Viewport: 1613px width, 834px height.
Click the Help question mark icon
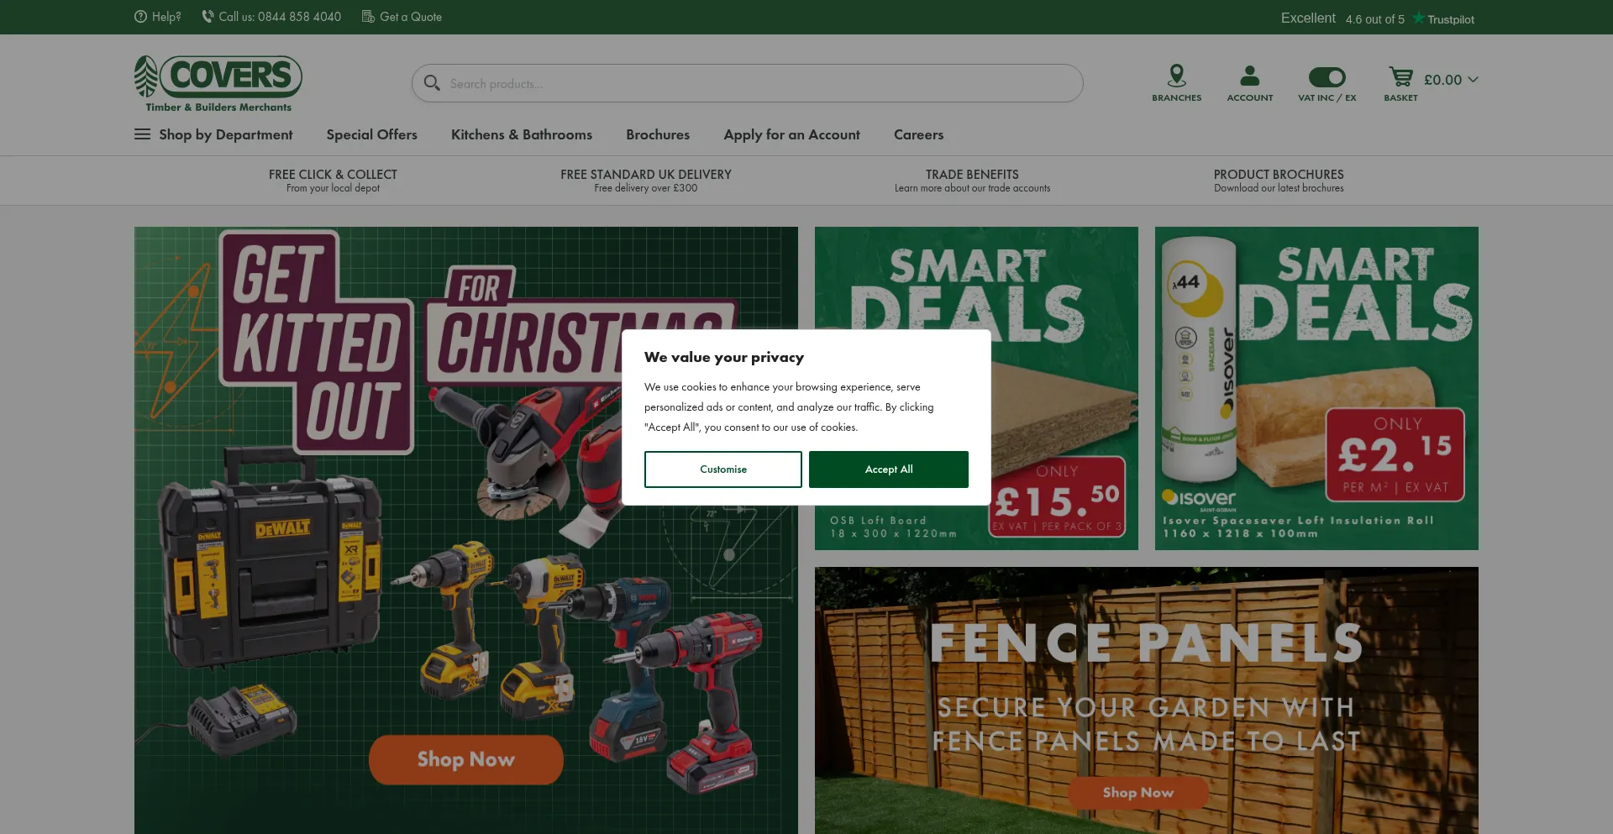pos(140,17)
